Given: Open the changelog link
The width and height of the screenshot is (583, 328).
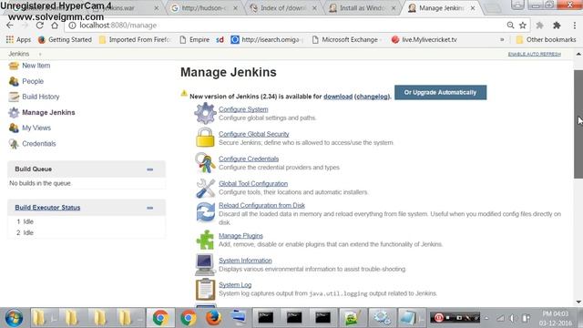Looking at the screenshot, I should click(373, 97).
